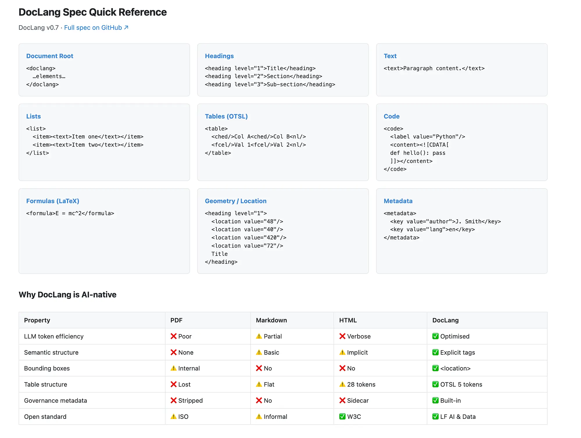
Task: Click the Why DocLang is AI-native heading
Action: pyautogui.click(x=67, y=295)
